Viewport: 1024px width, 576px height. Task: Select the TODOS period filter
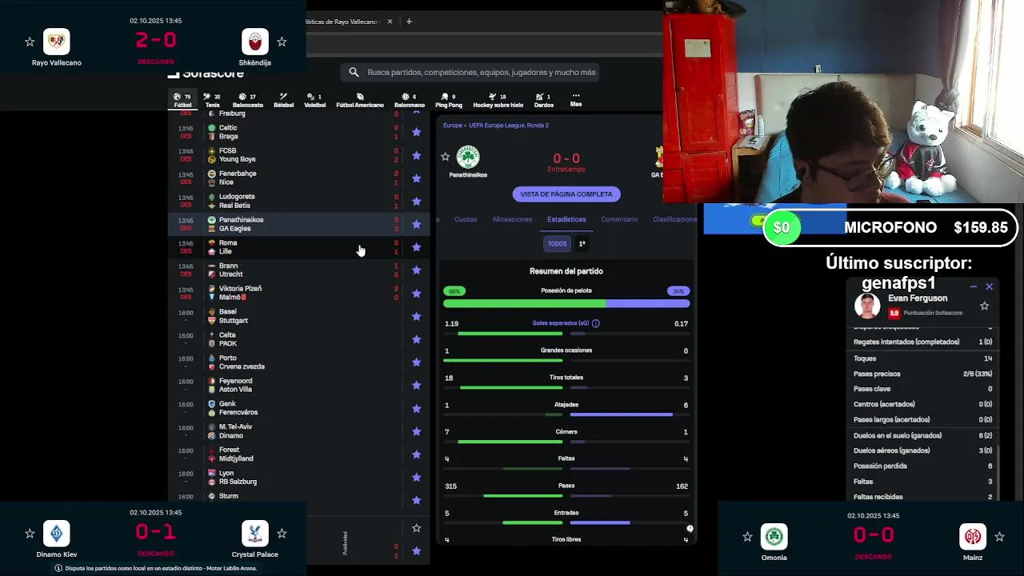pyautogui.click(x=557, y=243)
